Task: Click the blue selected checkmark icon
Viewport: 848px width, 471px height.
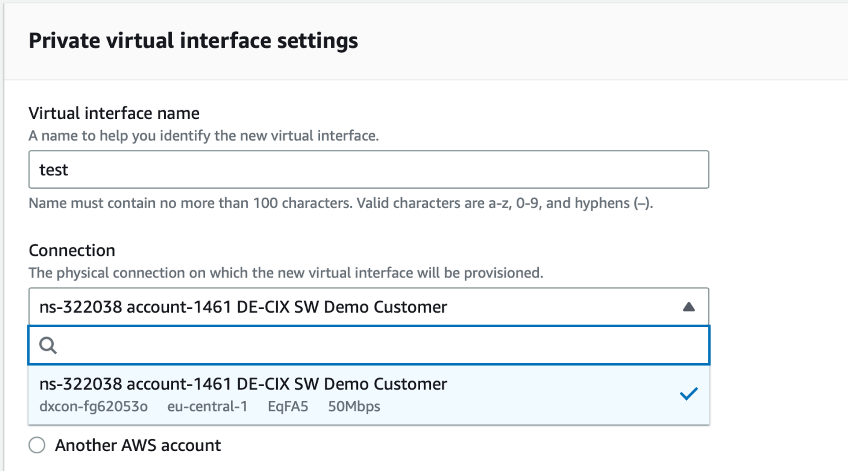Action: click(x=689, y=394)
